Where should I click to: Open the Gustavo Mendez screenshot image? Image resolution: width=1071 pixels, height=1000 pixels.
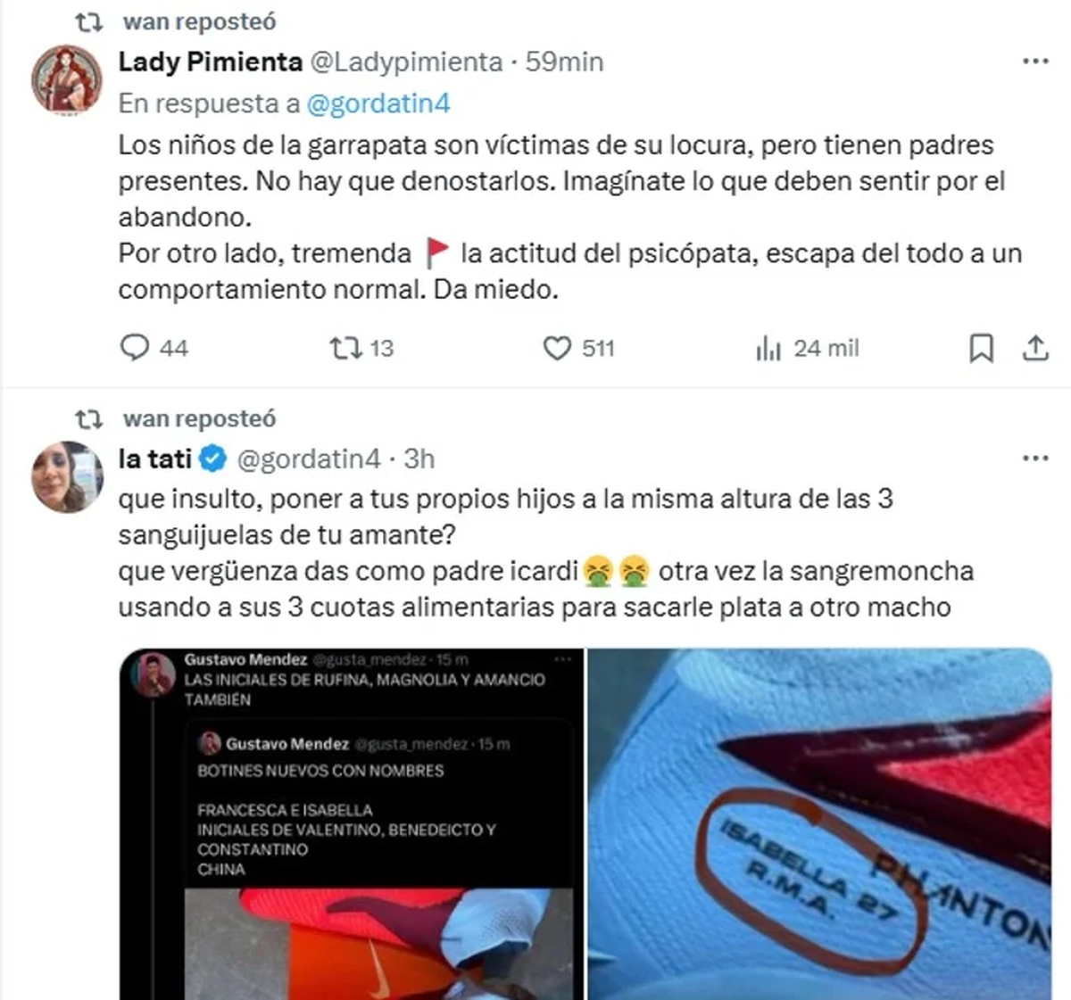(352, 824)
